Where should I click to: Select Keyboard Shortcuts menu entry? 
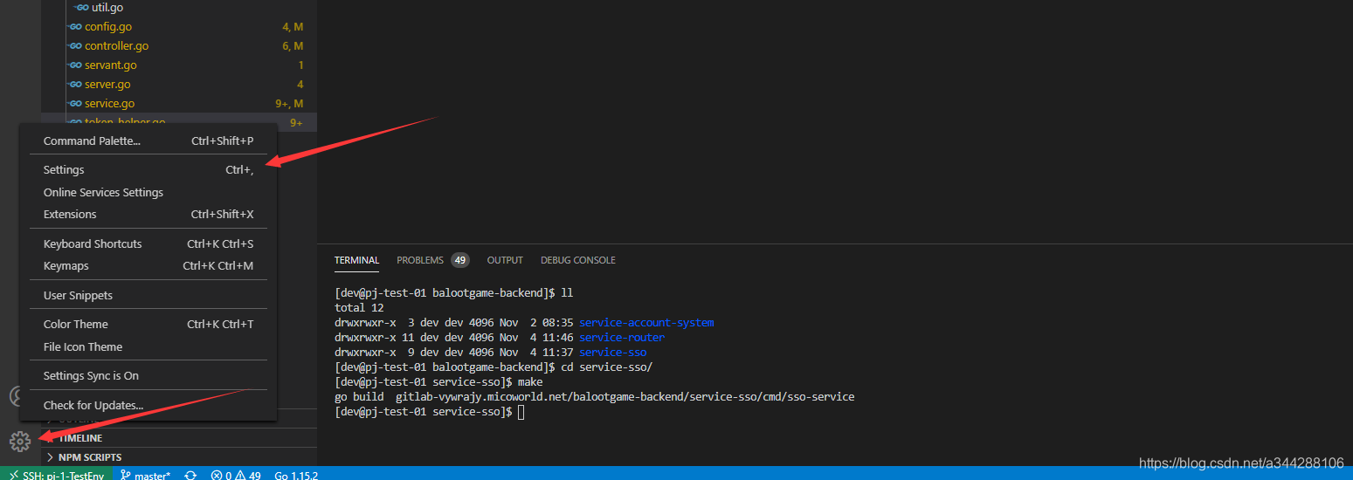tap(148, 243)
